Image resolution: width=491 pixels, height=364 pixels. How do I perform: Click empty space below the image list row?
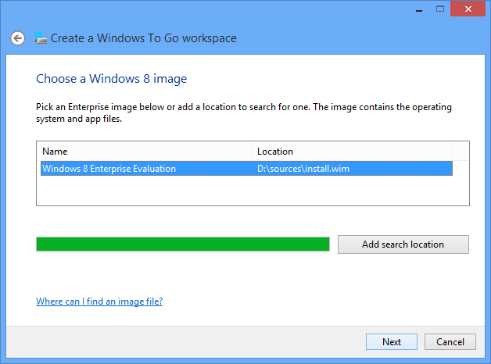pyautogui.click(x=250, y=191)
